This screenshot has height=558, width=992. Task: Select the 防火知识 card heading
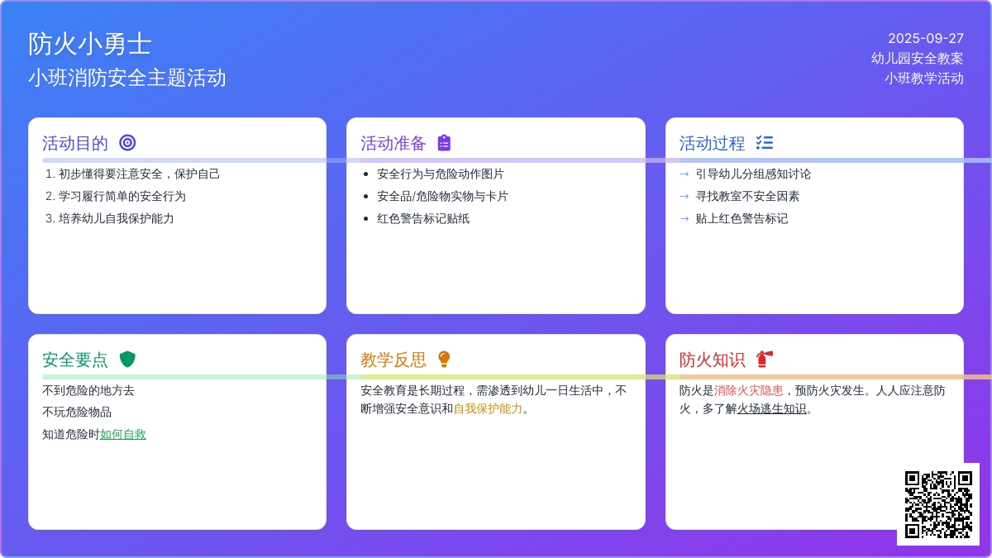click(712, 360)
